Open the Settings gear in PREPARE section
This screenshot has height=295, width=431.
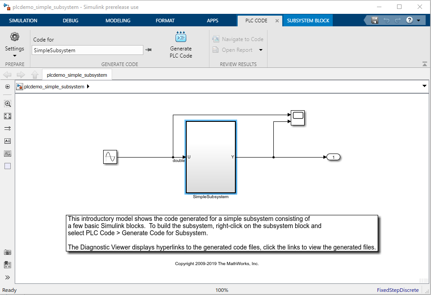click(x=15, y=37)
